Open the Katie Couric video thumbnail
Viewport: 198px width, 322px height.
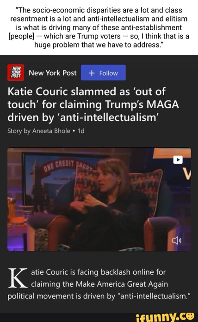click(99, 199)
